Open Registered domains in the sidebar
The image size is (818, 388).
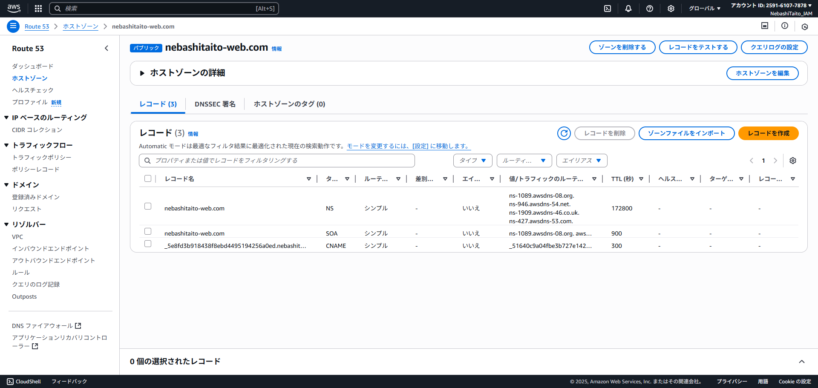pos(36,197)
